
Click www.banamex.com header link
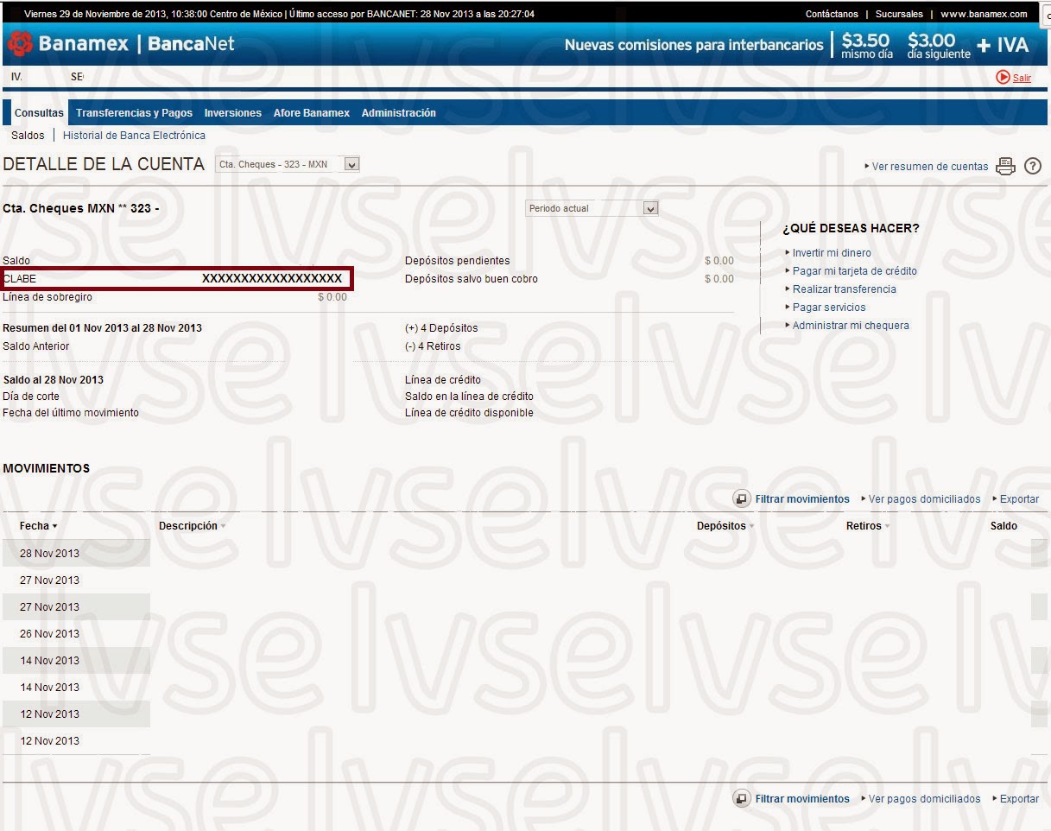[984, 14]
